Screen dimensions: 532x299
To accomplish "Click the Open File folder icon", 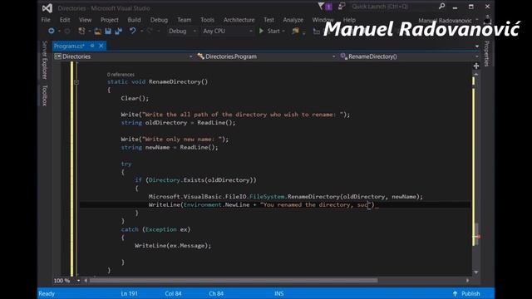I will pos(98,32).
